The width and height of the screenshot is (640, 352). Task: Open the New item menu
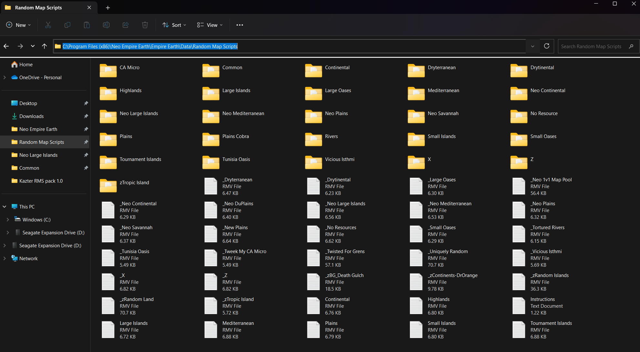coord(19,25)
